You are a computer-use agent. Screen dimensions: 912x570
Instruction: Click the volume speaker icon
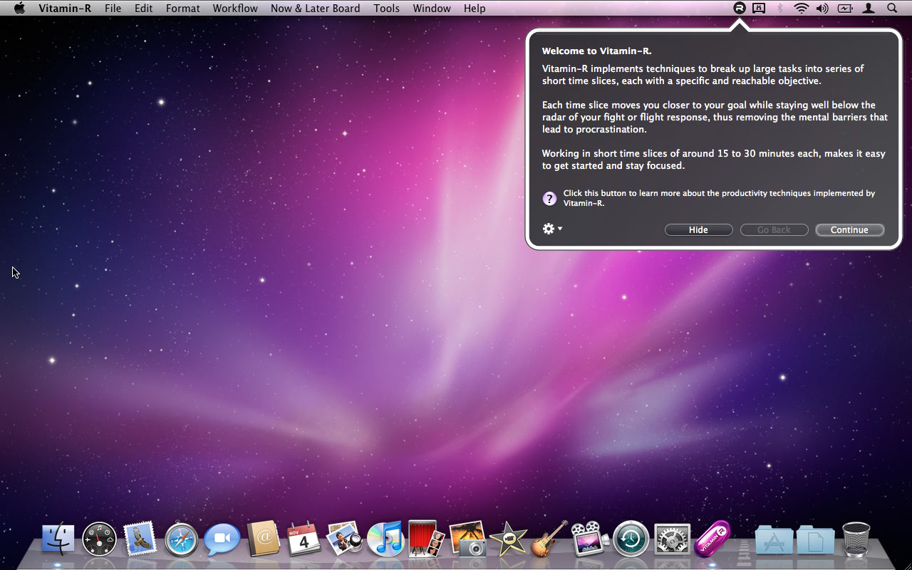[x=822, y=9]
